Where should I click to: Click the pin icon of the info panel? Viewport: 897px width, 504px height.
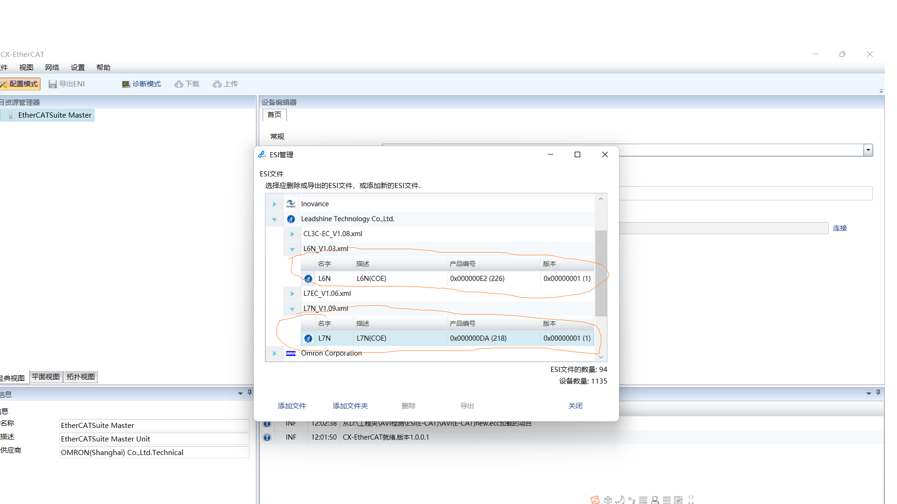(x=249, y=393)
